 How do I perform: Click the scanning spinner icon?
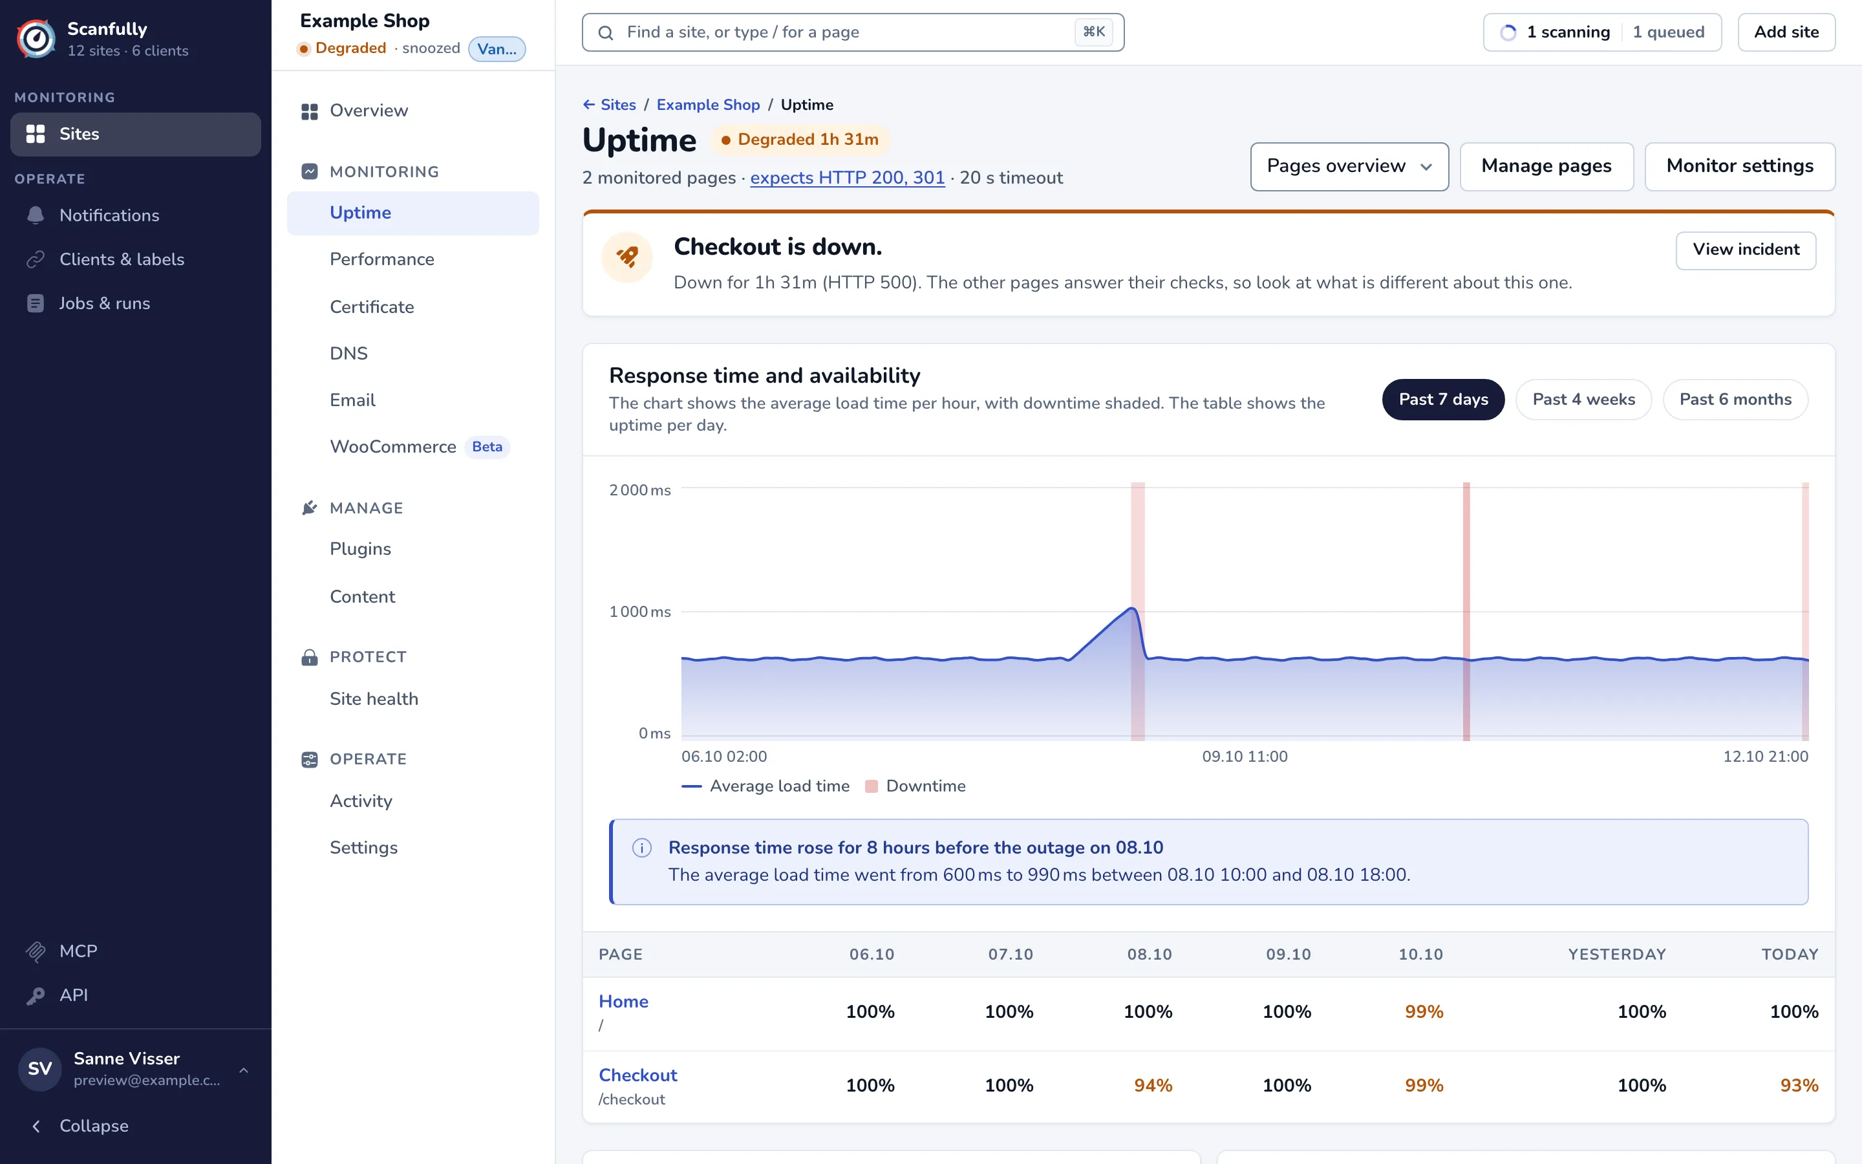coord(1508,32)
